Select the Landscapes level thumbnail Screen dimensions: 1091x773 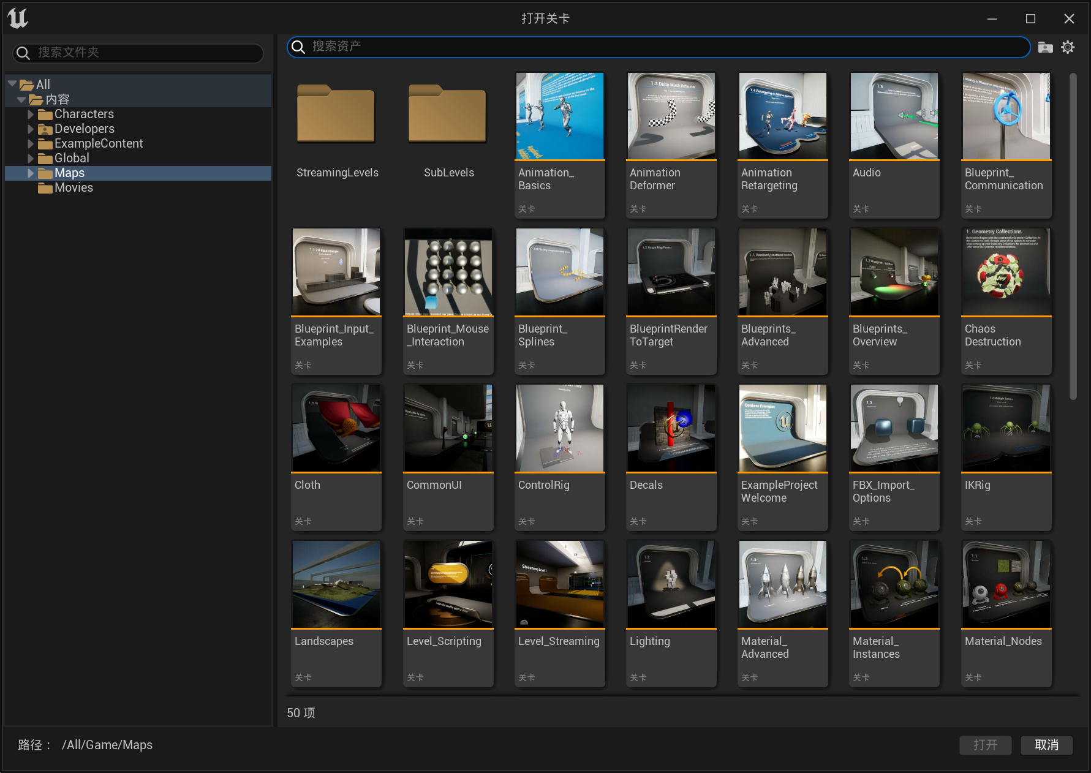pyautogui.click(x=336, y=584)
